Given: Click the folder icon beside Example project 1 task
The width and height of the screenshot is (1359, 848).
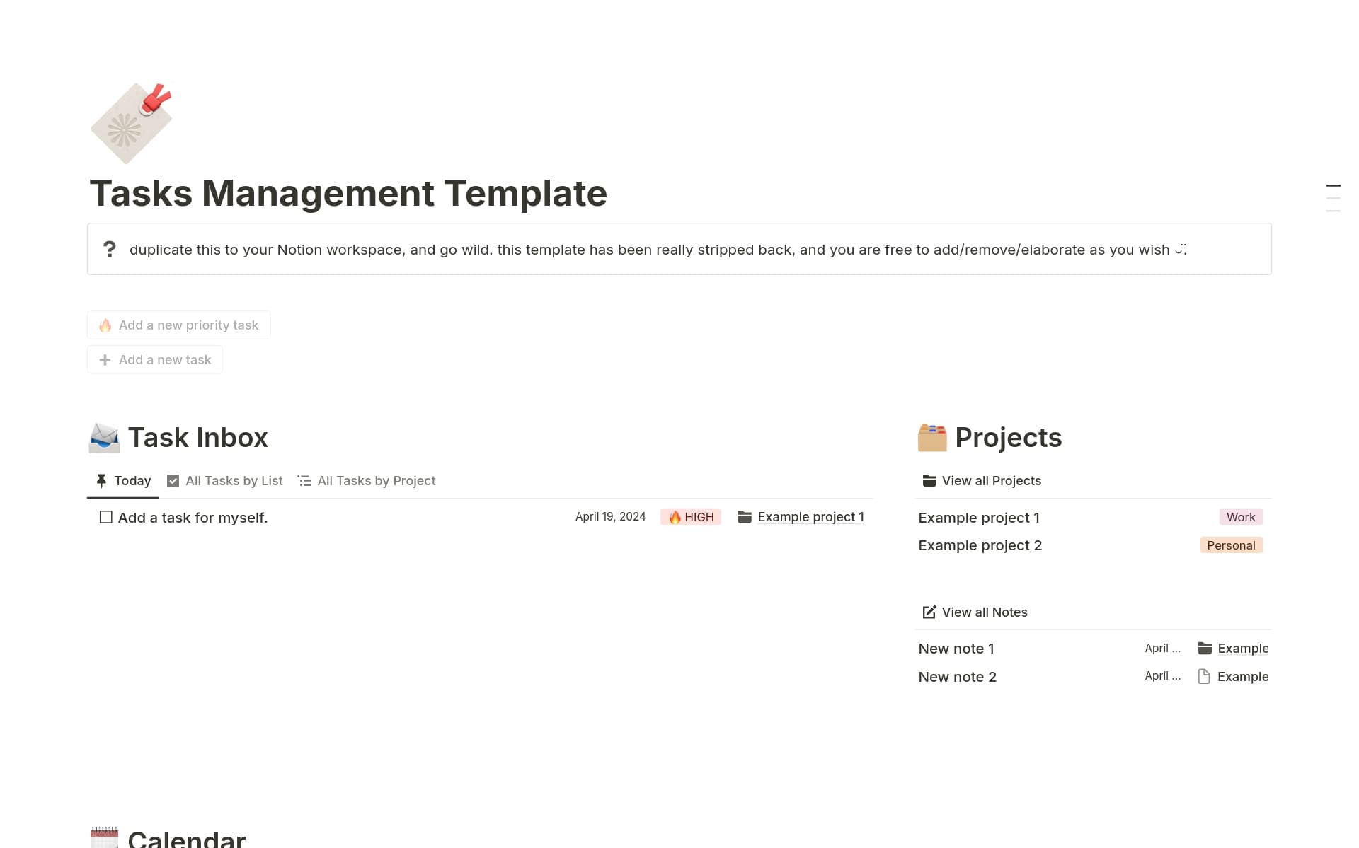Looking at the screenshot, I should point(745,517).
